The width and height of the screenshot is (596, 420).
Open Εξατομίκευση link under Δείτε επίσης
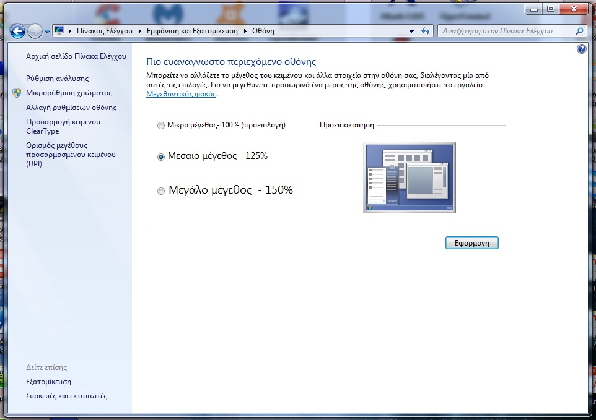coord(49,382)
